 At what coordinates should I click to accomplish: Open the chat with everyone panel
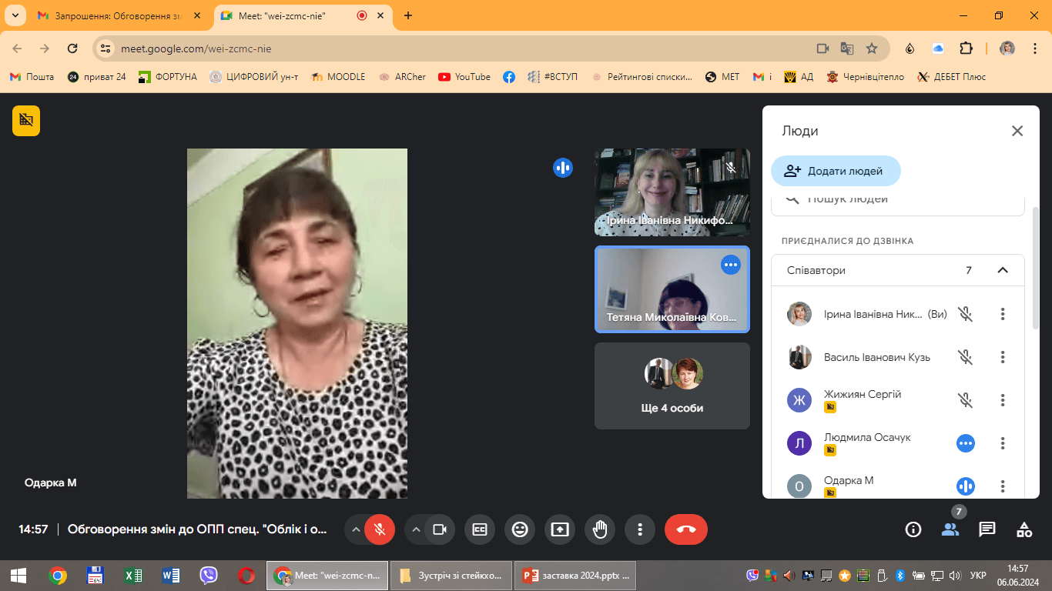pyautogui.click(x=987, y=529)
